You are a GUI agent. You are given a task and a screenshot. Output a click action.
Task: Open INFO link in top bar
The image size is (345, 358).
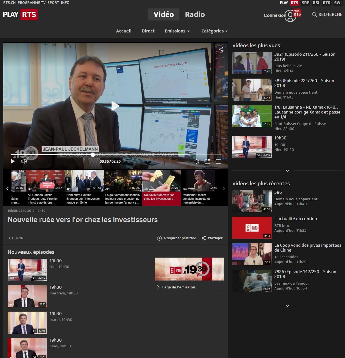click(x=65, y=2)
